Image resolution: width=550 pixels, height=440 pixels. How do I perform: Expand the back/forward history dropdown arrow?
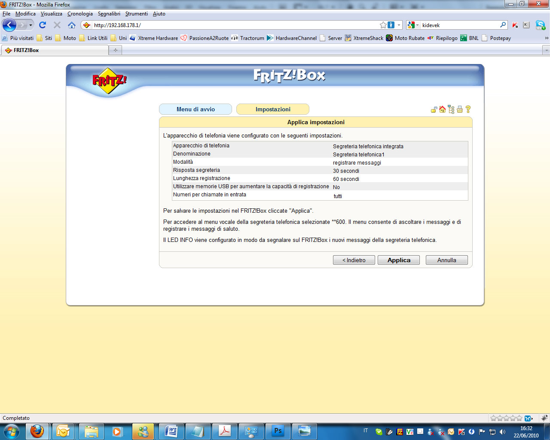coord(31,25)
